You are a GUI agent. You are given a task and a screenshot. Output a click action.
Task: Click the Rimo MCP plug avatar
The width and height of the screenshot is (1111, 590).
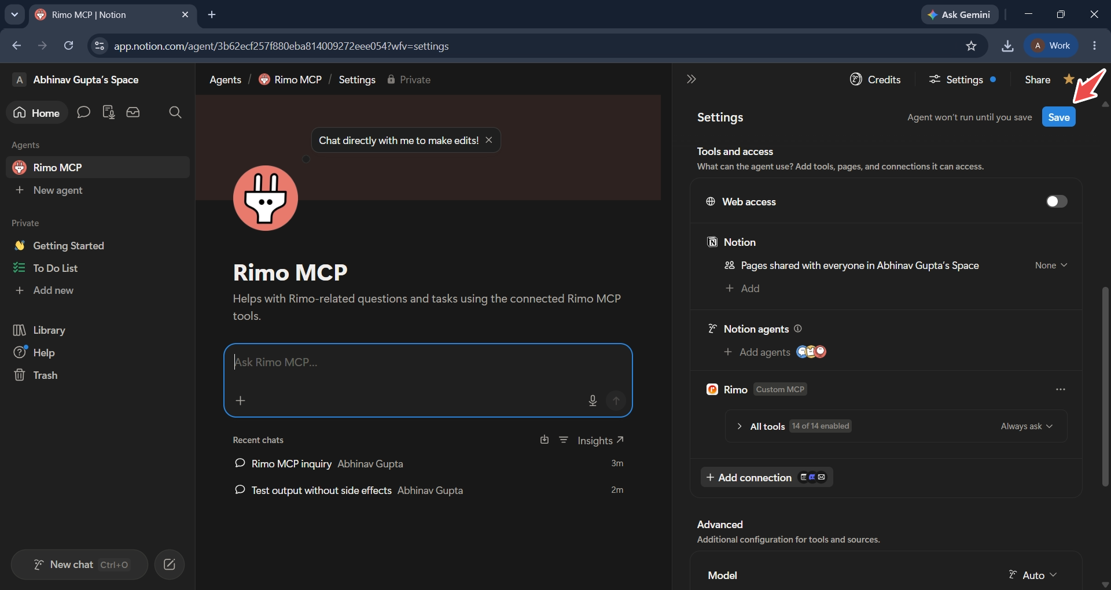[266, 198]
